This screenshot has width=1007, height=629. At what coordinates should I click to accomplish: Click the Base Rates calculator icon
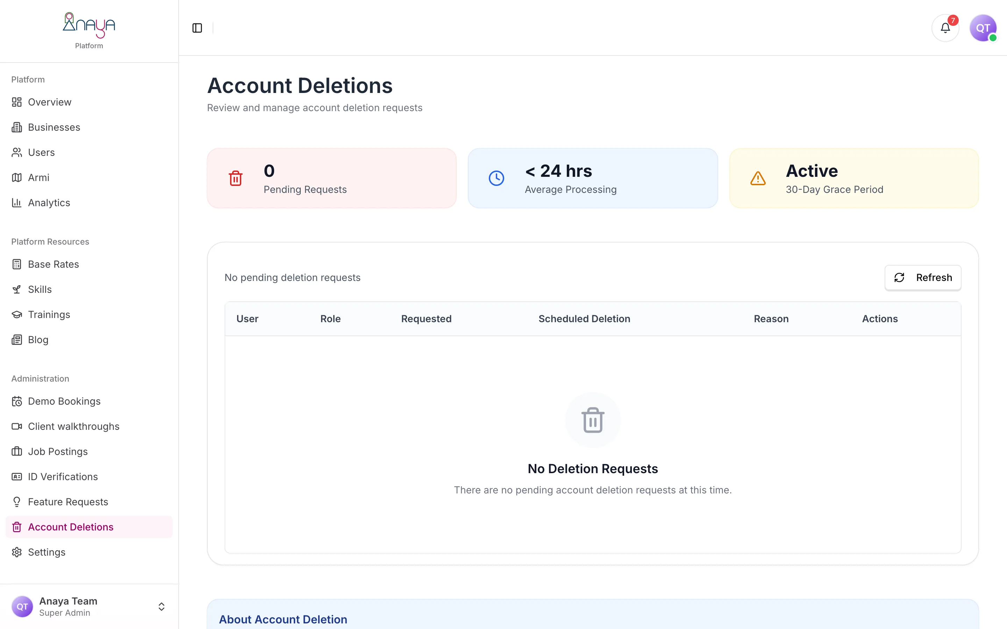coord(17,264)
